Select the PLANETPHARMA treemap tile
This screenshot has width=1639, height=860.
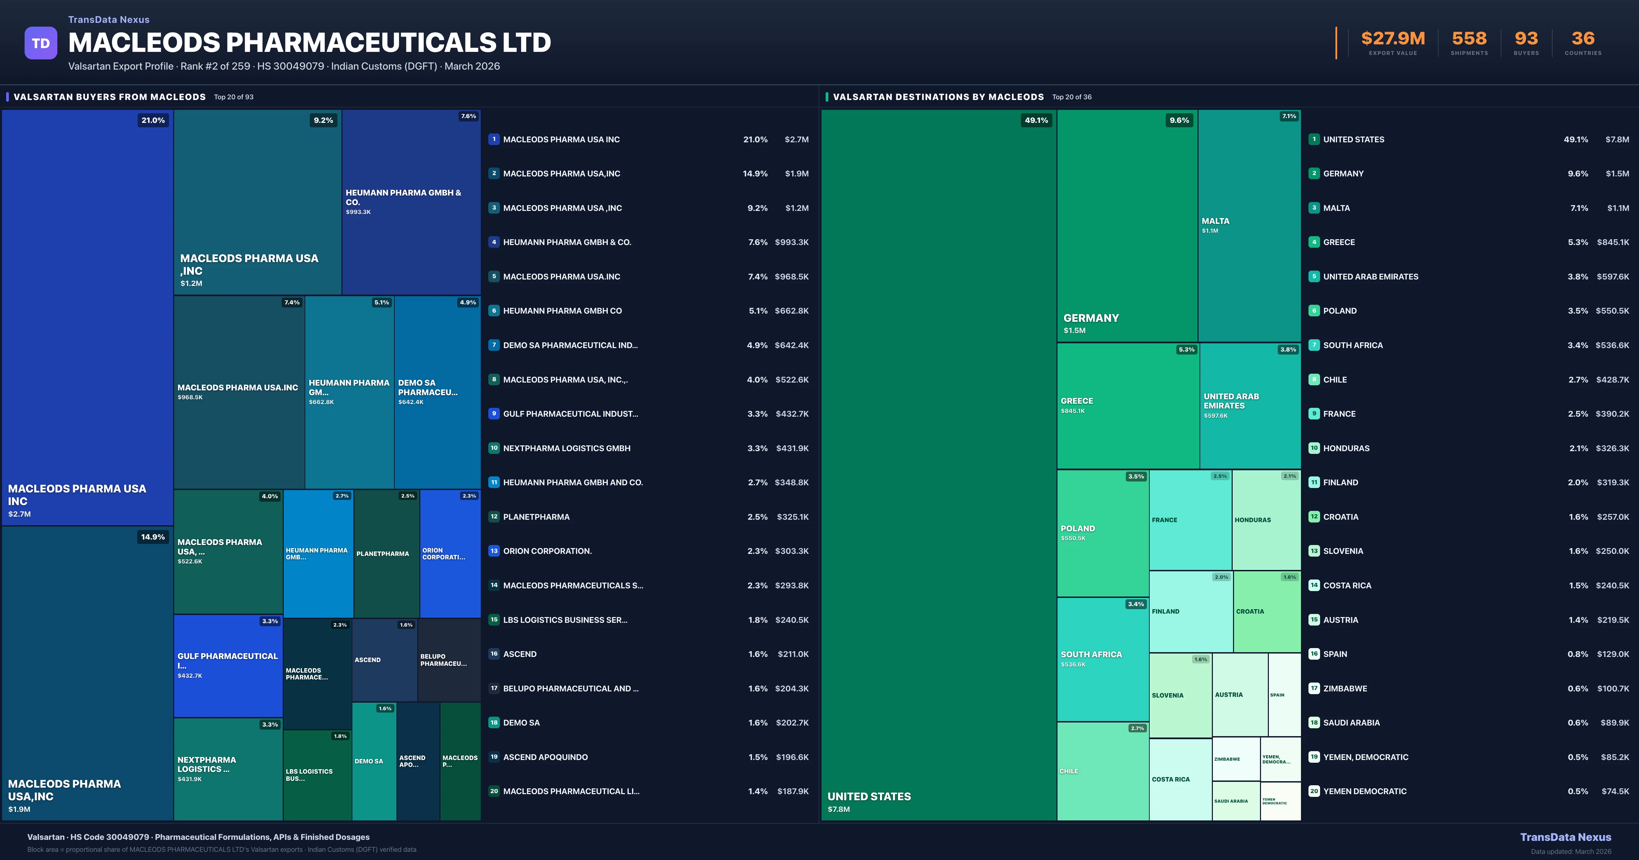386,554
